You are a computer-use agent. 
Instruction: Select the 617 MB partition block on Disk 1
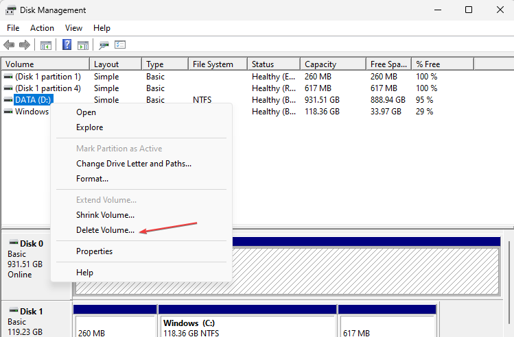387,326
